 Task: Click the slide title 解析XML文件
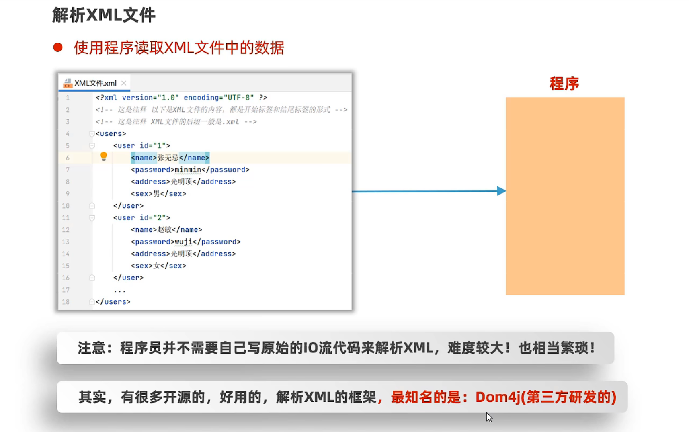(x=104, y=15)
